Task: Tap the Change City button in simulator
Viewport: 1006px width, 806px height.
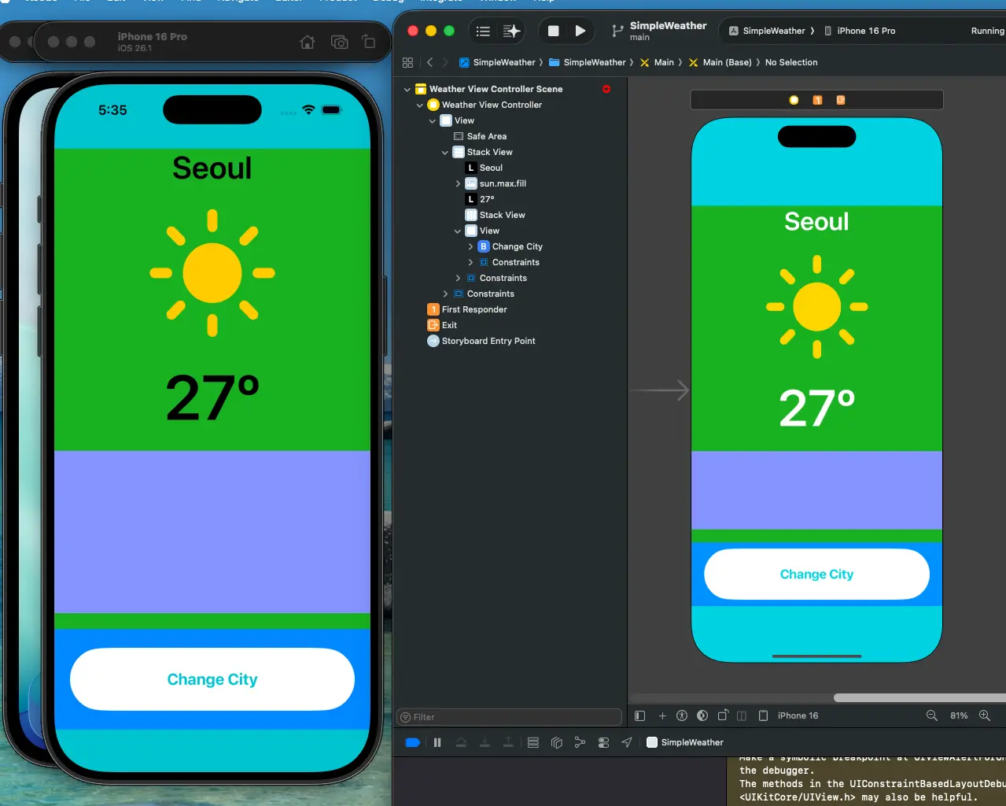Action: point(212,679)
